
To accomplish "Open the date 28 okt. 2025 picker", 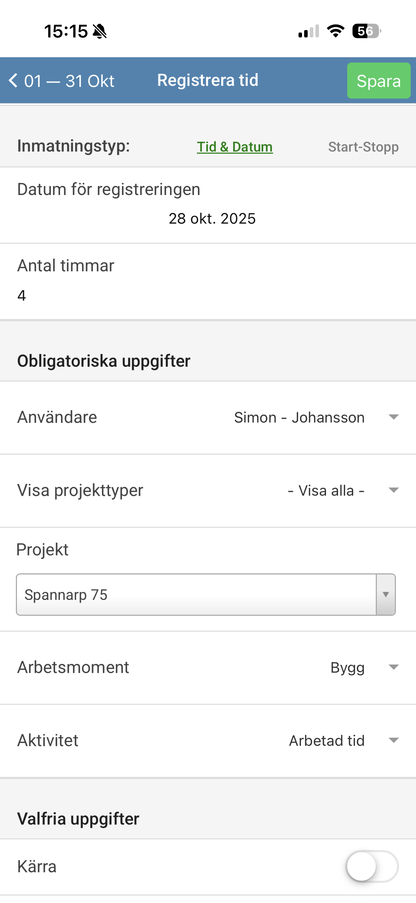I will coord(212,219).
